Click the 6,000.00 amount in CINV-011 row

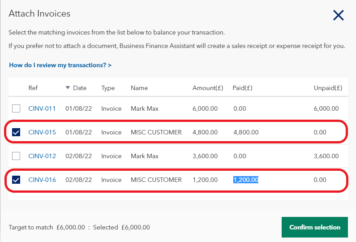pyautogui.click(x=205, y=108)
